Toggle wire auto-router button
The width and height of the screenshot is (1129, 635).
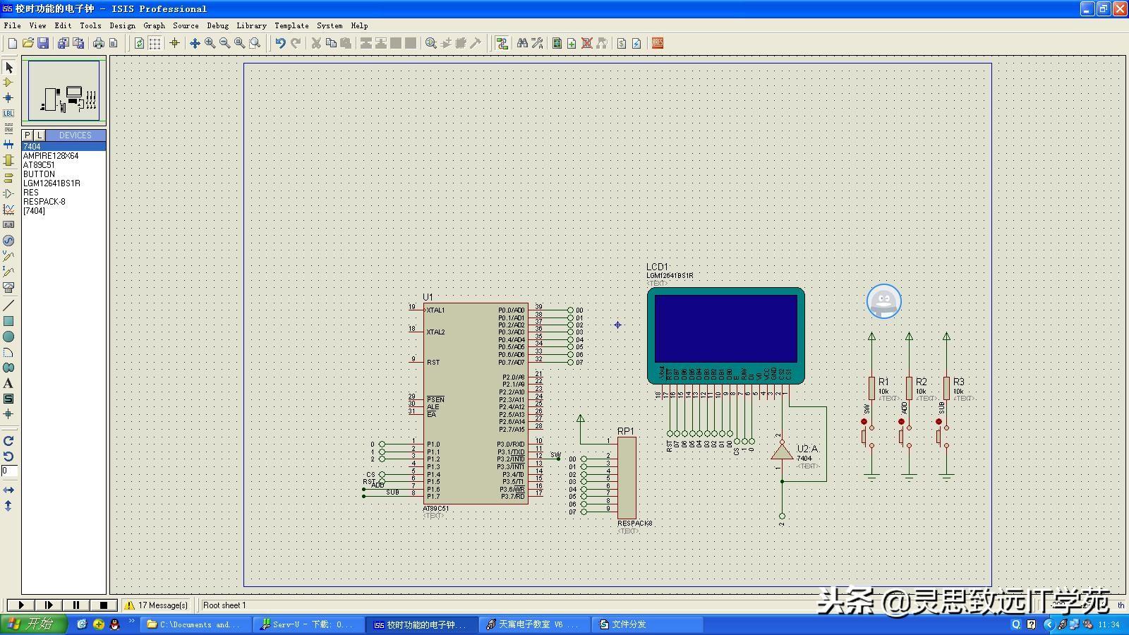502,43
